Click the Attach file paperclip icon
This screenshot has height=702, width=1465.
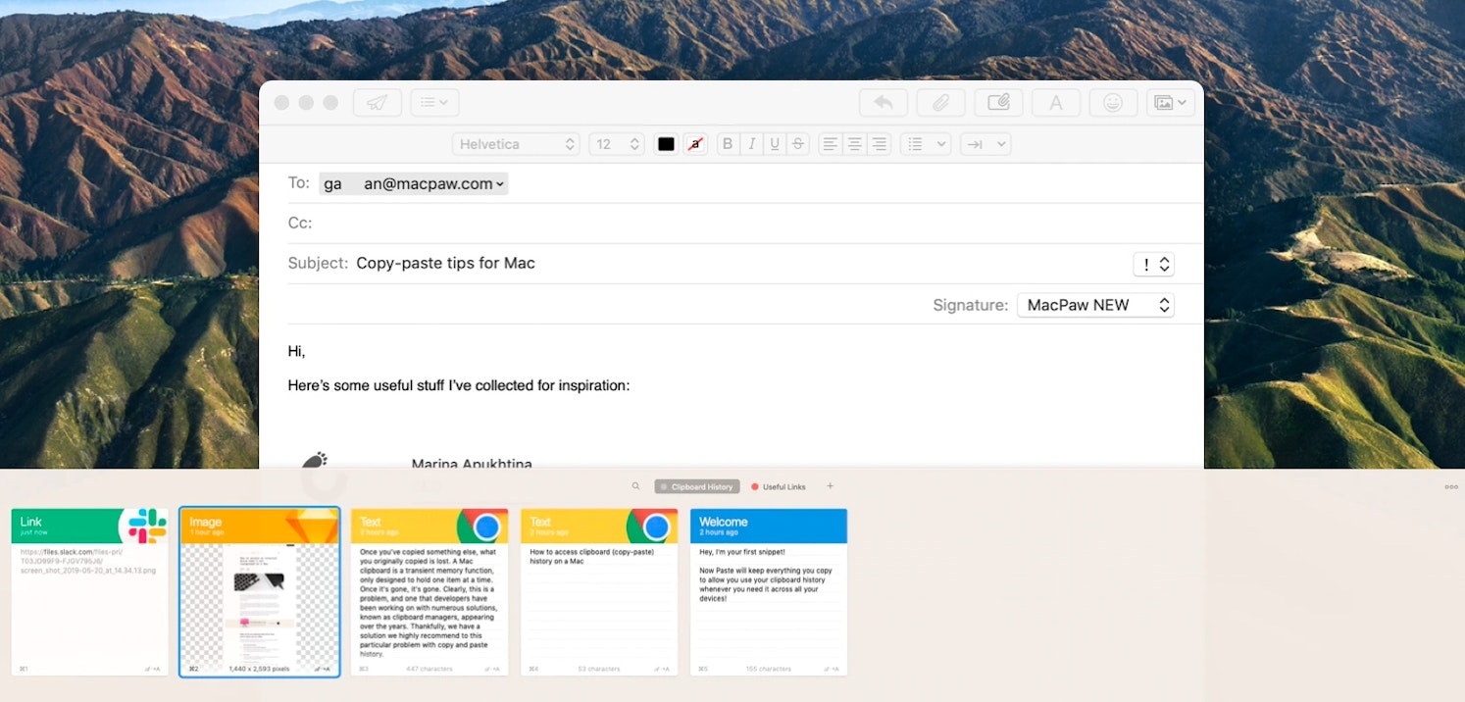tap(940, 102)
